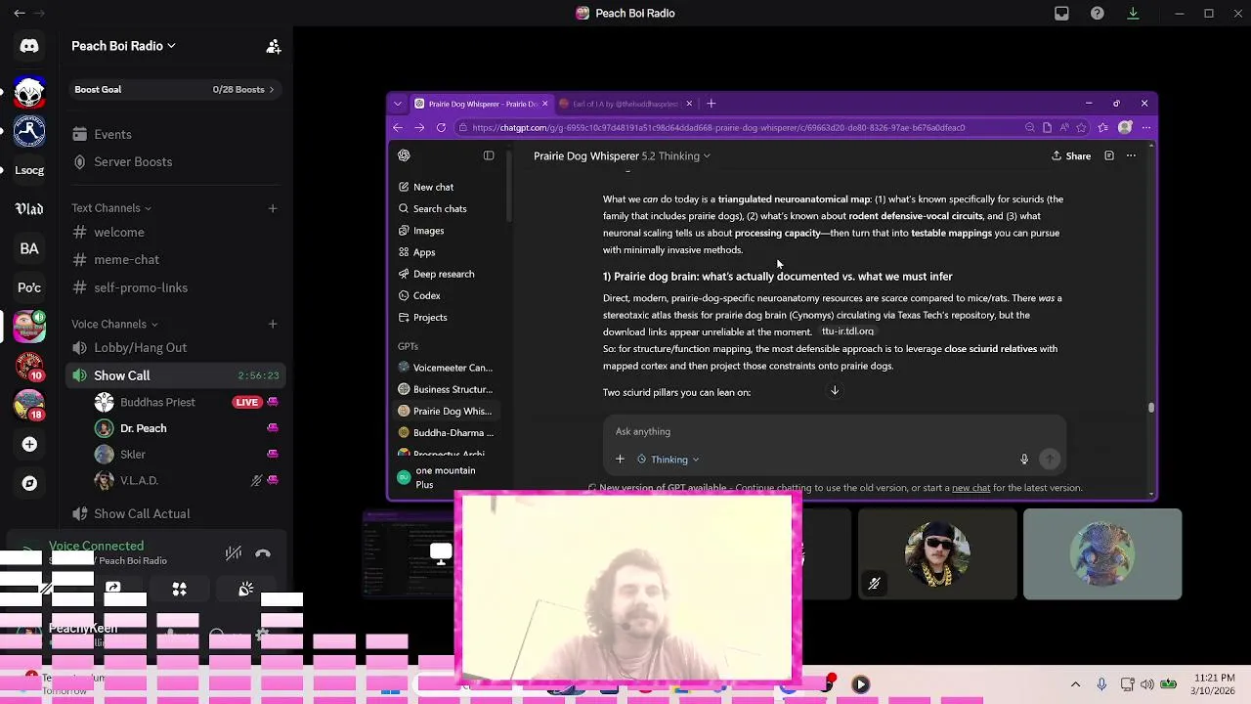
Task: Disconnect from voice hang-up icon
Action: [x=262, y=553]
